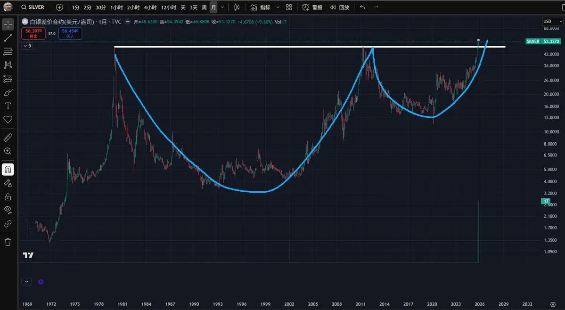The image size is (565, 310).
Task: Switch to the 4小时 timeframe
Action: coord(150,7)
